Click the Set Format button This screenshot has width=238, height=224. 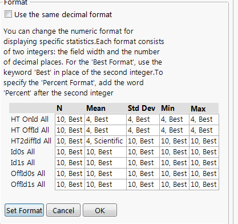24,210
